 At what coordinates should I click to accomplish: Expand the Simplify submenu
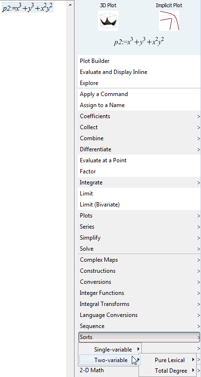coord(139,238)
